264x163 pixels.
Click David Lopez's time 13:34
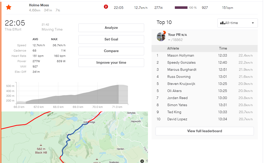pos(223,119)
